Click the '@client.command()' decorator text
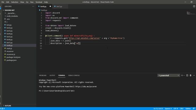Screen dimensions: 196x110 pos(54,36)
